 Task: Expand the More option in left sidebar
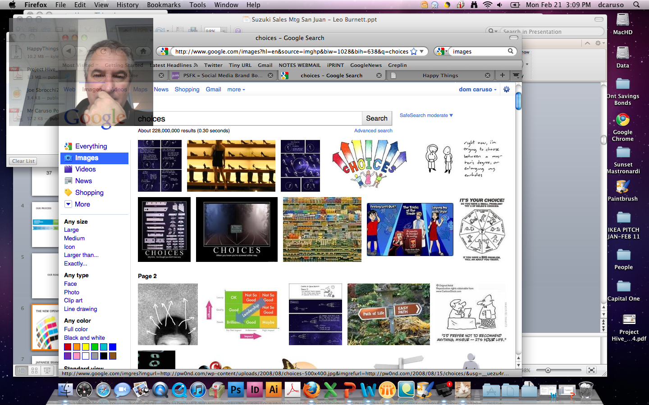click(x=82, y=204)
